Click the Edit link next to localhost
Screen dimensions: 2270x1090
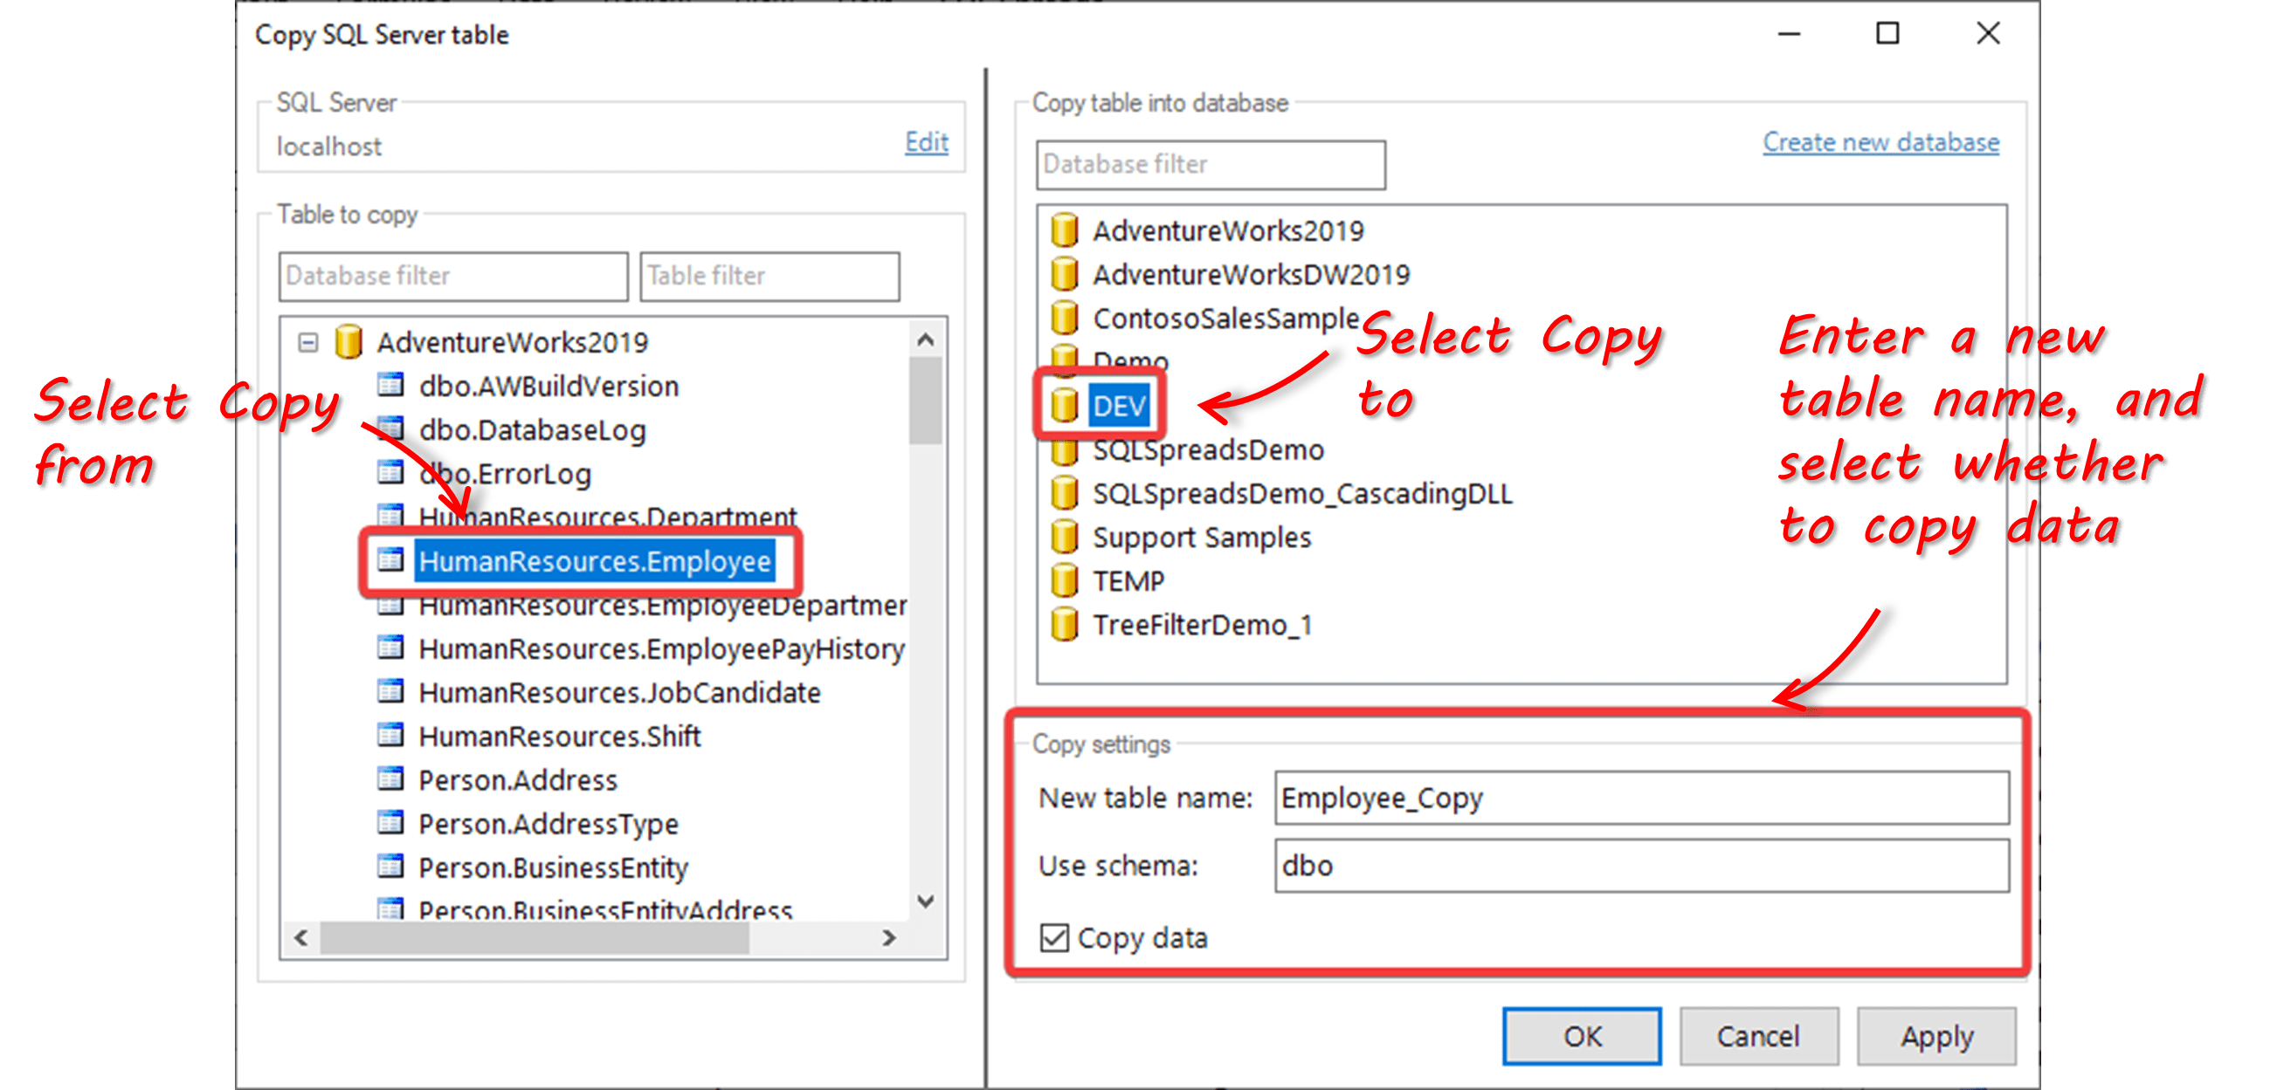pyautogui.click(x=925, y=141)
